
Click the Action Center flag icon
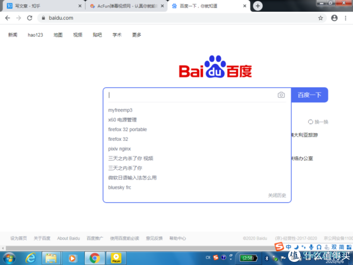[283, 258]
